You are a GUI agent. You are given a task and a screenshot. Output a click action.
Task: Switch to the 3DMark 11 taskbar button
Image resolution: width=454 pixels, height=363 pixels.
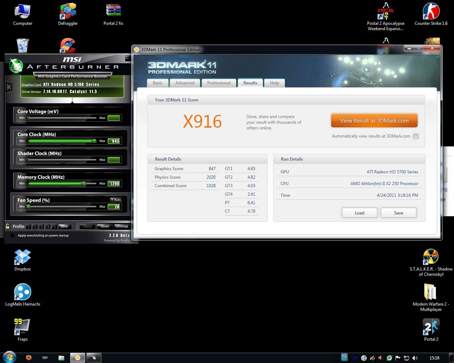pos(77,358)
